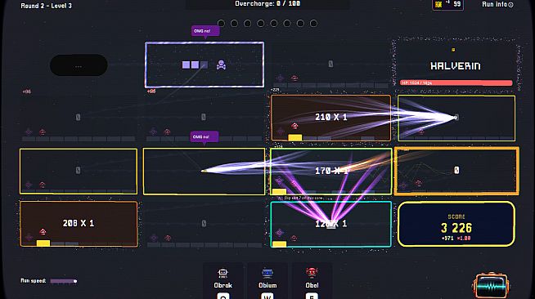Click the skull icon in the highlighted slot

[221, 65]
